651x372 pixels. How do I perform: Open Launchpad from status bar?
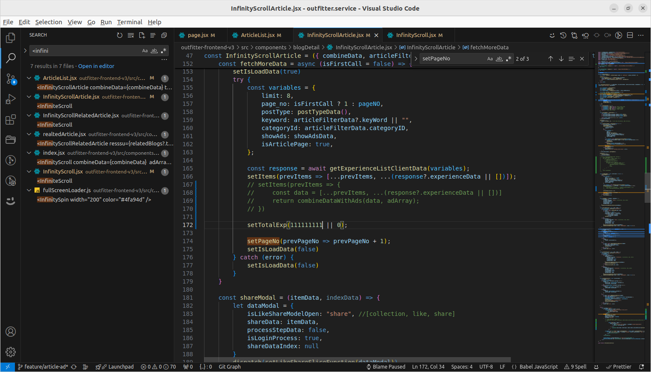tap(115, 367)
